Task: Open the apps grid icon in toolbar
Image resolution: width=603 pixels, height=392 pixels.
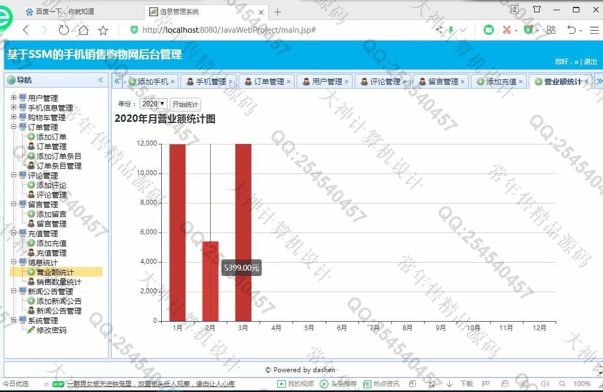Action: [x=551, y=30]
